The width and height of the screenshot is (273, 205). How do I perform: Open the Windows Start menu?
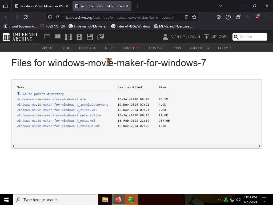point(6,200)
